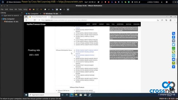Screen dimensions: 178x100
Task: Open the browser collections icon
Action: coord(166,20)
